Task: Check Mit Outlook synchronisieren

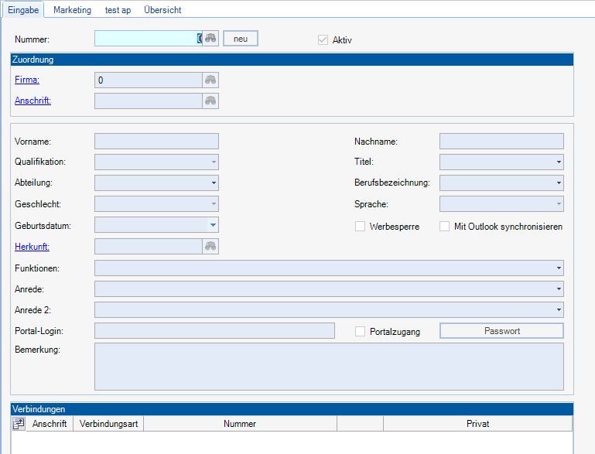Action: [x=445, y=227]
